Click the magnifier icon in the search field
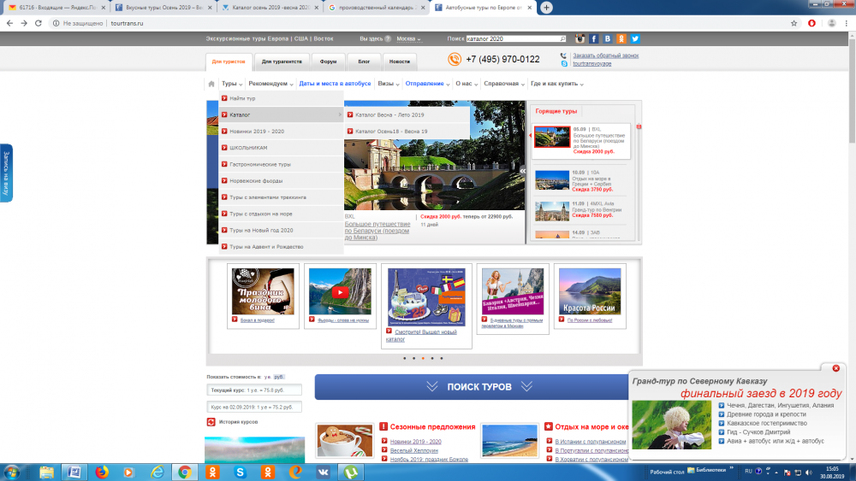The width and height of the screenshot is (856, 481). (x=562, y=38)
